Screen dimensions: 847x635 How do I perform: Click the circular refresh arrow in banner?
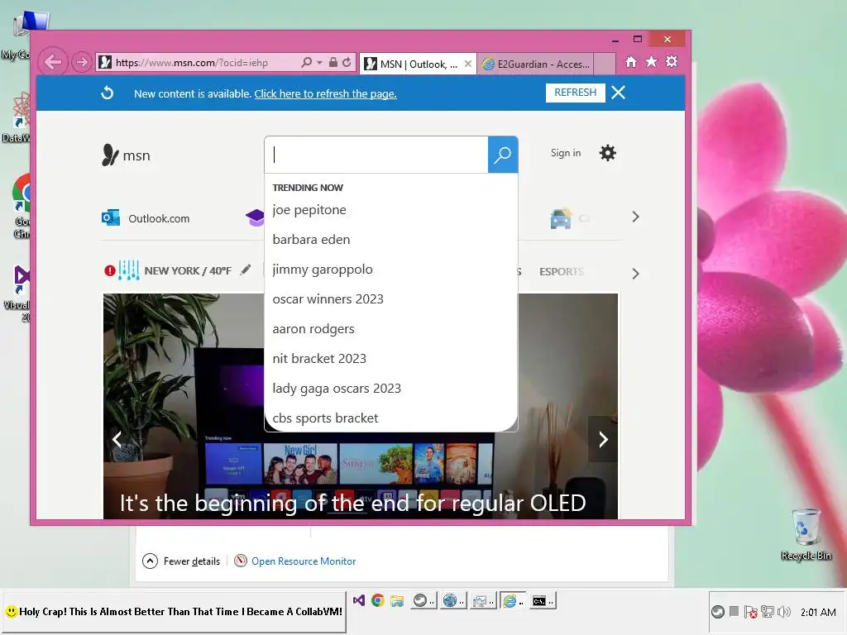pyautogui.click(x=108, y=93)
